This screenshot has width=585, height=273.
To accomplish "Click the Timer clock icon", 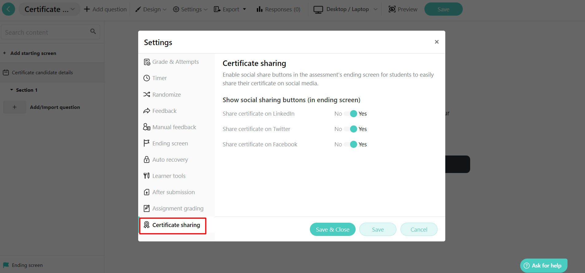I will 147,78.
